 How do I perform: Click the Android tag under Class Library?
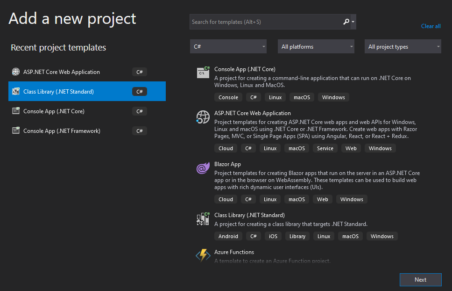[228, 236]
